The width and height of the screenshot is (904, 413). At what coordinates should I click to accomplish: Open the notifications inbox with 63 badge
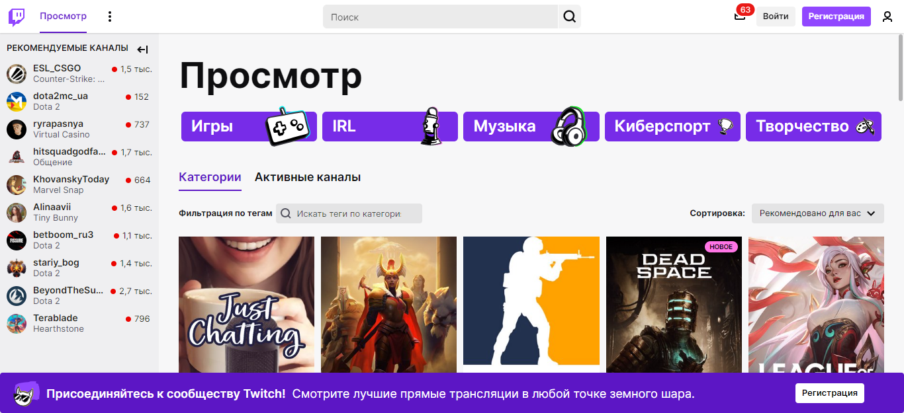click(x=740, y=16)
